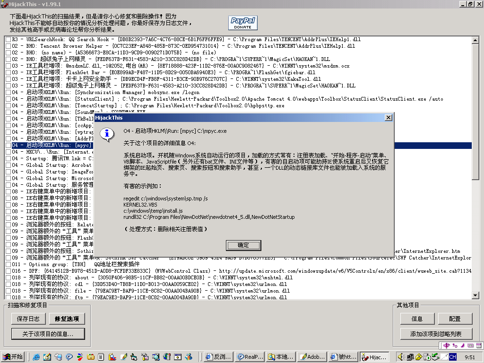Click the server with play tray icon
484x363 pixels.
click(427, 357)
